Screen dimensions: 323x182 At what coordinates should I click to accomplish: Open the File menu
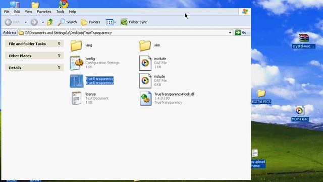[7, 12]
